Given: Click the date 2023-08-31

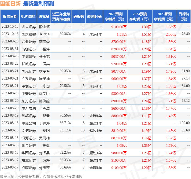Looking at the screenshot, I should pyautogui.click(x=10, y=49).
